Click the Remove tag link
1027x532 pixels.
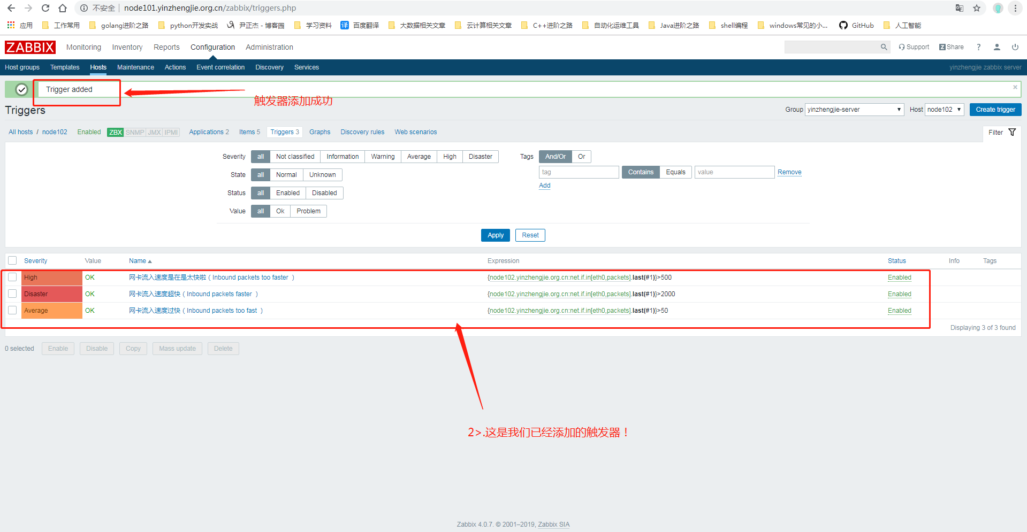(789, 172)
